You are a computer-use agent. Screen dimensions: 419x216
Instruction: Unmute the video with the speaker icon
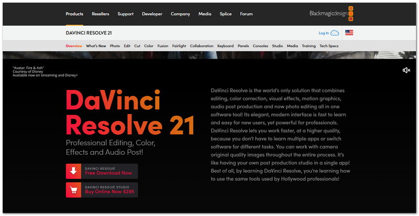tap(406, 70)
